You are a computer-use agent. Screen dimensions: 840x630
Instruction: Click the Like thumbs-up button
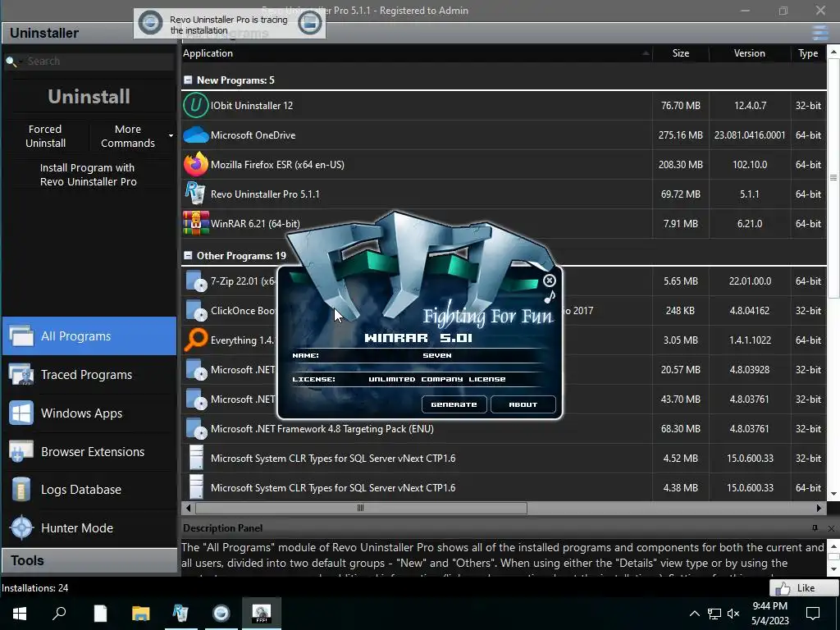point(804,587)
